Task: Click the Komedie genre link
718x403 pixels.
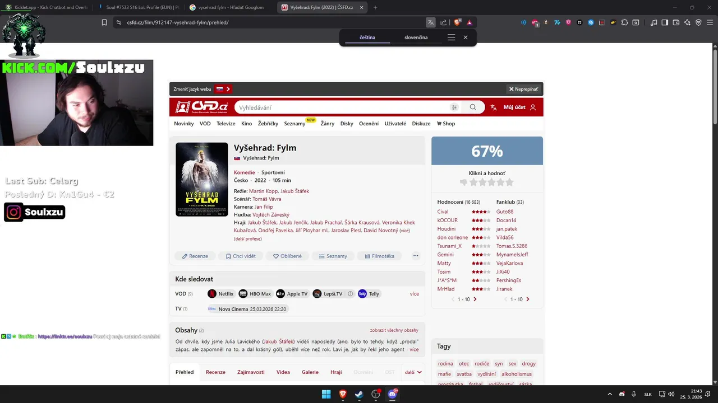Action: tap(245, 172)
